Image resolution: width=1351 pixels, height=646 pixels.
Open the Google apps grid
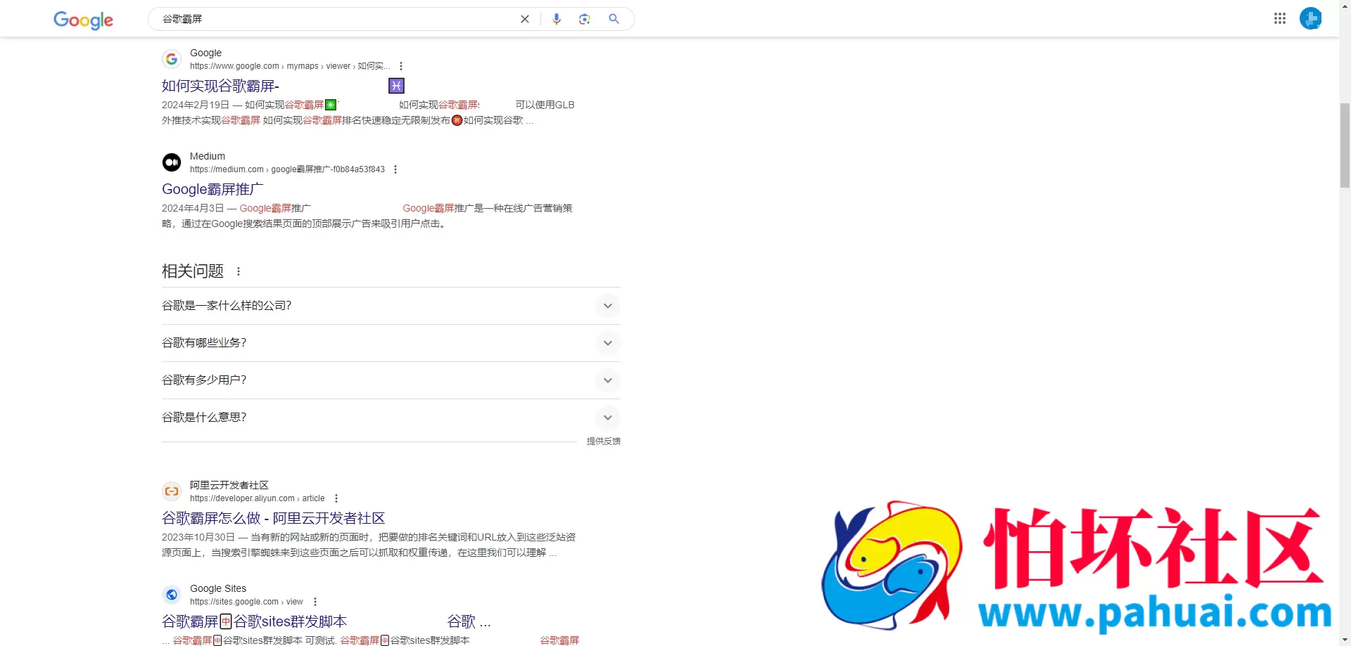1280,18
